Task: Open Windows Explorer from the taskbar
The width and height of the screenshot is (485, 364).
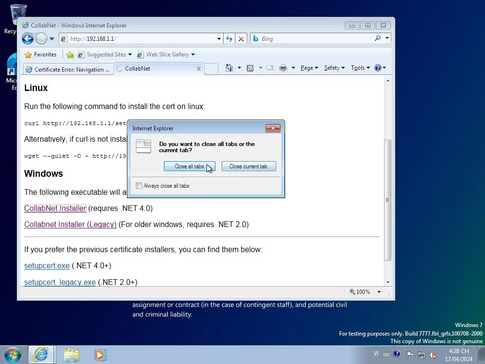Action: (x=72, y=355)
